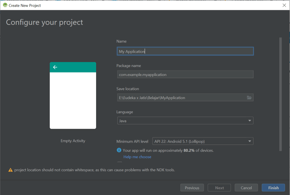Open the Minimum API level dropdown
Image resolution: width=290 pixels, height=195 pixels.
pyautogui.click(x=249, y=141)
